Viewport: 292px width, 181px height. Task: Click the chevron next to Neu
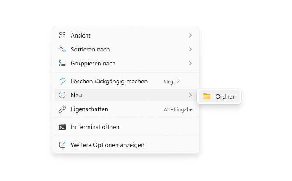coord(190,95)
